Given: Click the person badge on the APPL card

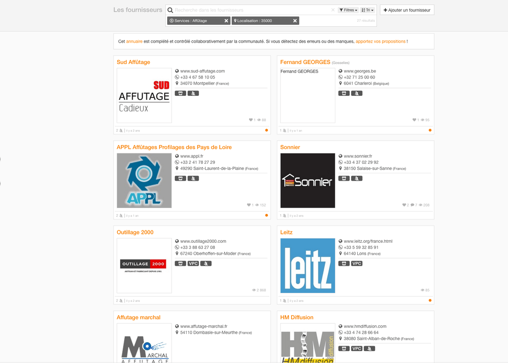Looking at the screenshot, I should pos(193,178).
